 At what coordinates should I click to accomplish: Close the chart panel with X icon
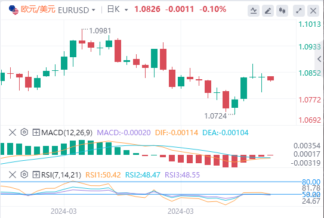point(313,11)
